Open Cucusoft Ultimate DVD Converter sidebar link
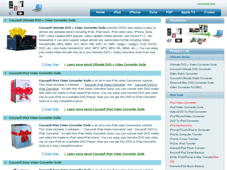Image resolution: width=227 pixels, height=170 pixels. [190, 69]
